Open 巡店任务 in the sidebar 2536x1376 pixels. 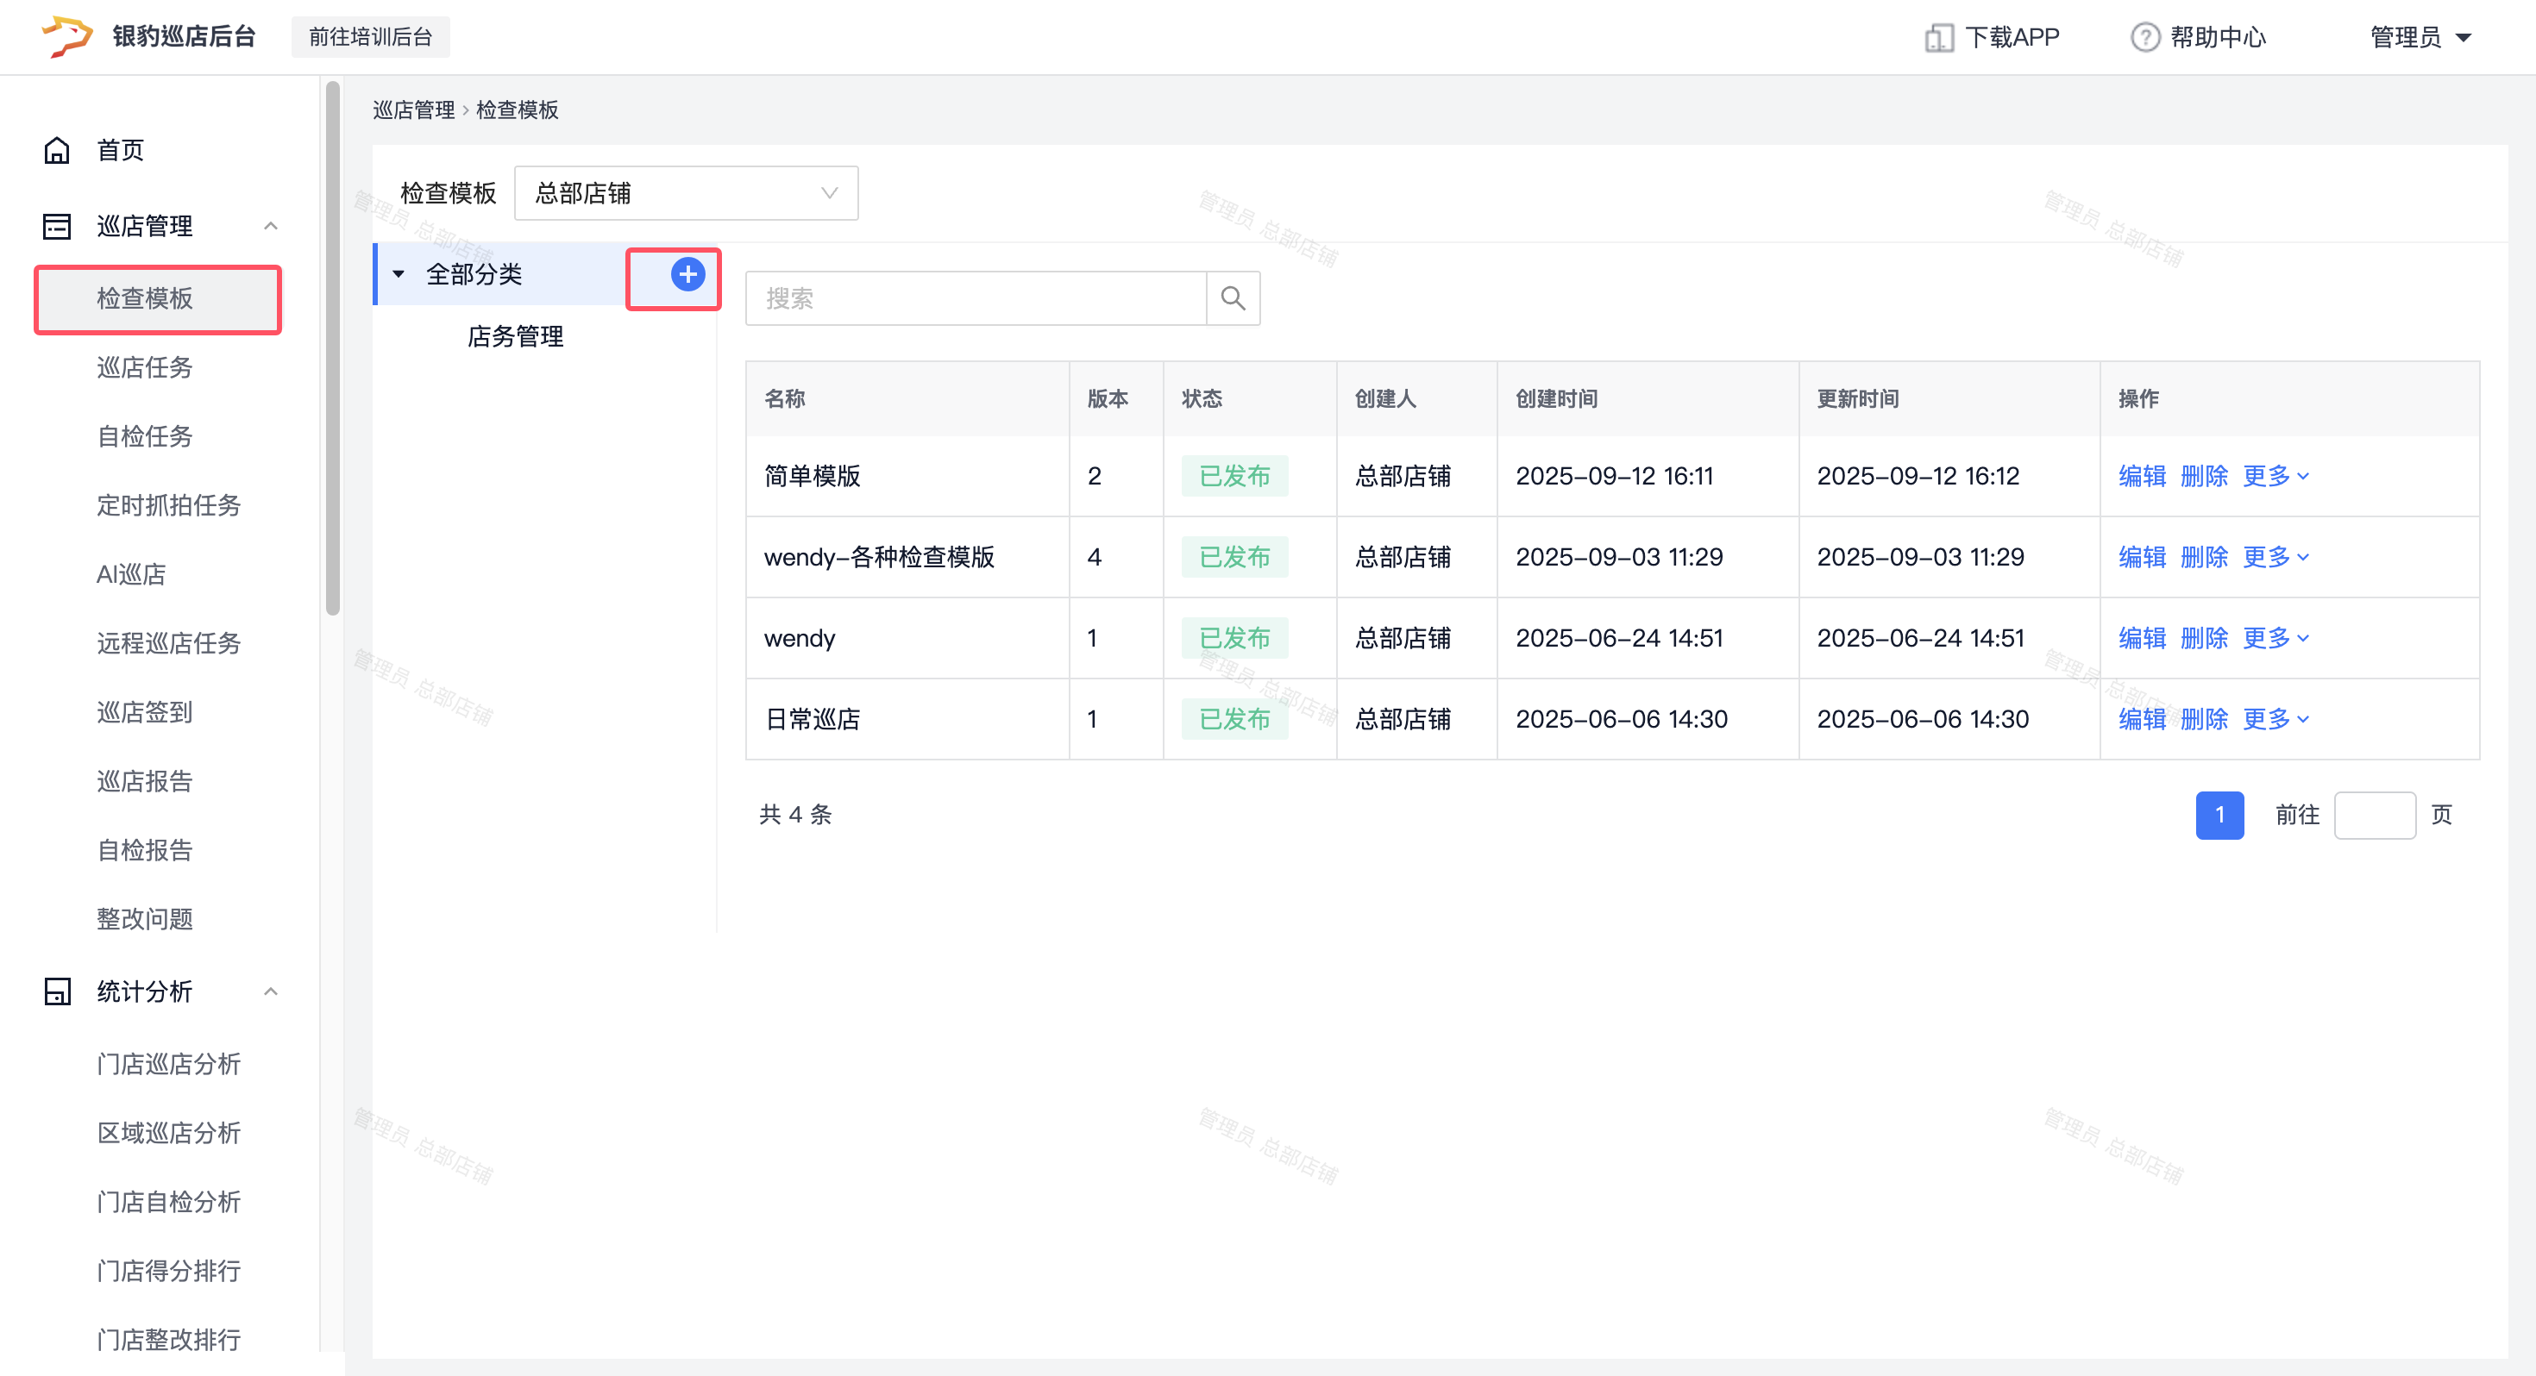[145, 367]
